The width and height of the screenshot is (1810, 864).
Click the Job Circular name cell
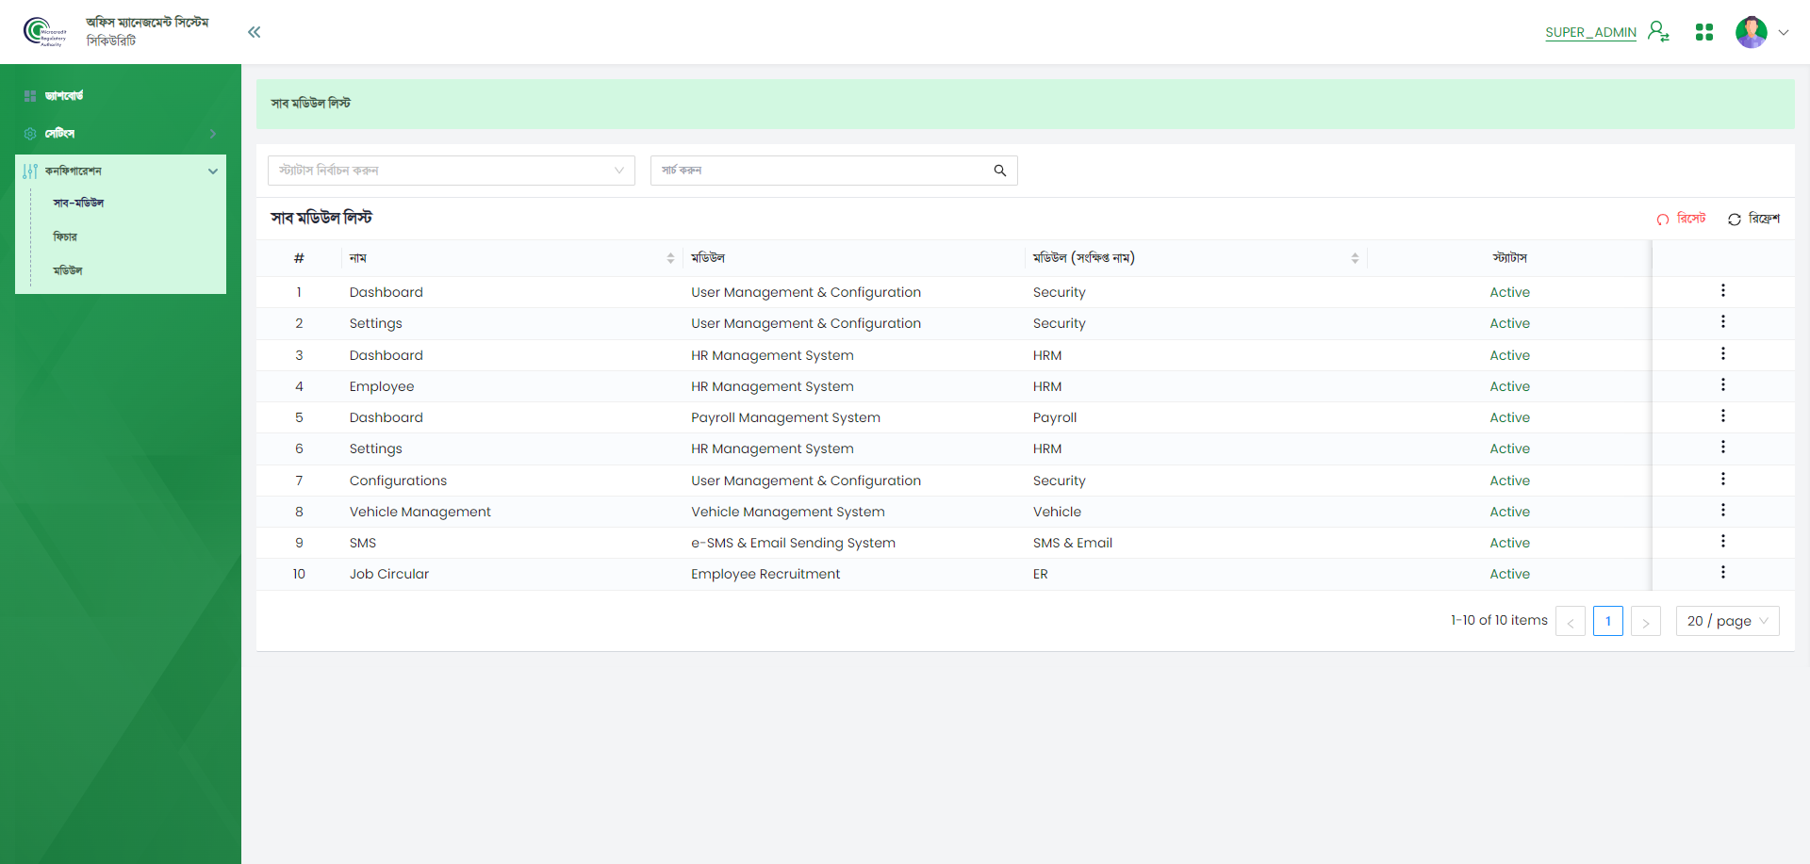click(389, 574)
